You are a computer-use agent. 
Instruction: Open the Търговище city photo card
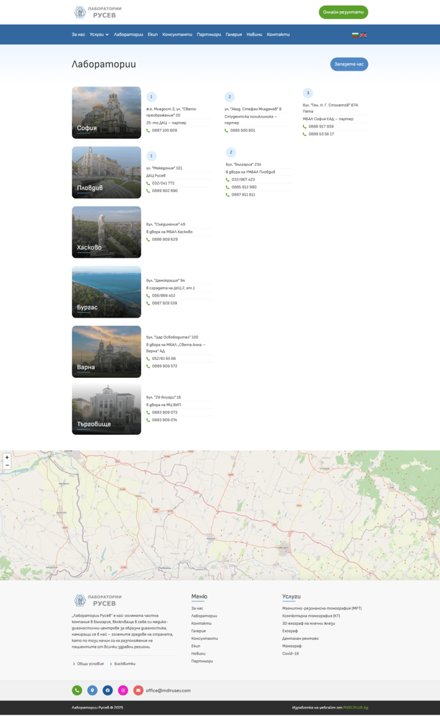(106, 409)
